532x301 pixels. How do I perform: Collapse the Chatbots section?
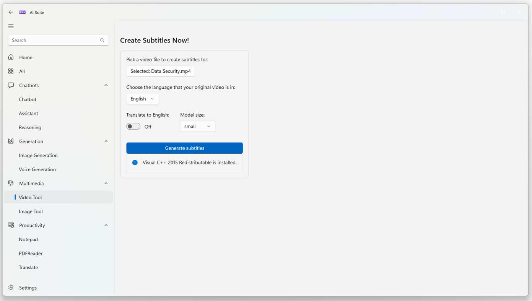click(106, 85)
